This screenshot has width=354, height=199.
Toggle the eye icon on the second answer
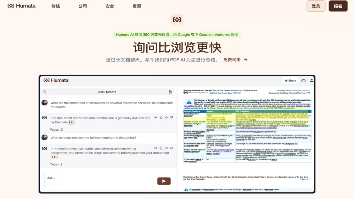(156, 148)
